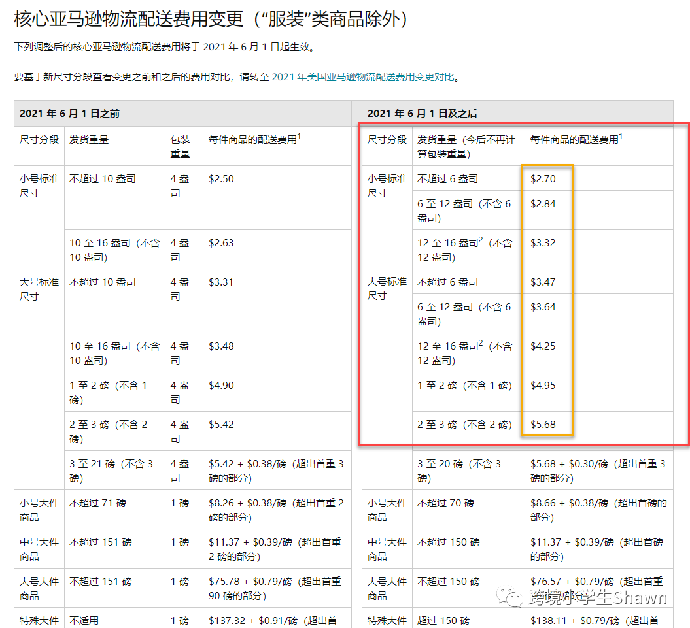Click the $4.25 fee cell
This screenshot has height=628, width=690.
(543, 346)
